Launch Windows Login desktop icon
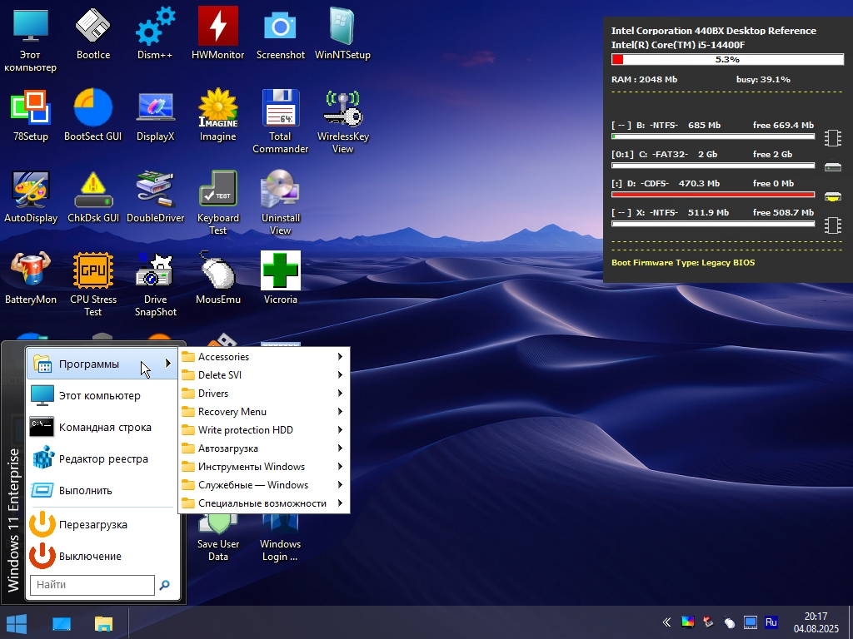This screenshot has width=853, height=639. click(x=280, y=539)
